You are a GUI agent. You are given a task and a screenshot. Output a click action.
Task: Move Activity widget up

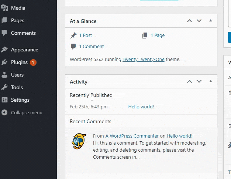tap(189, 81)
